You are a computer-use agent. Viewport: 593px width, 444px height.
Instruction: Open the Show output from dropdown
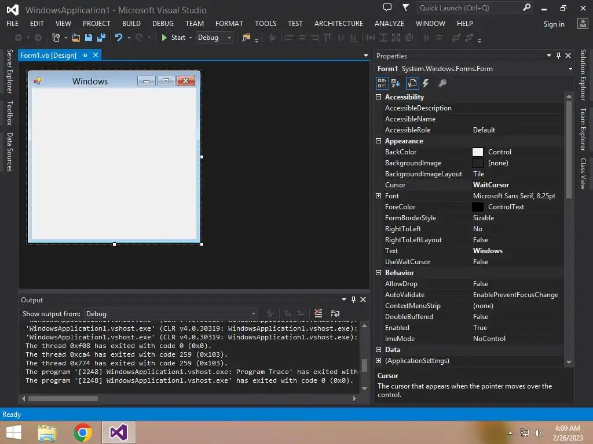(171, 314)
